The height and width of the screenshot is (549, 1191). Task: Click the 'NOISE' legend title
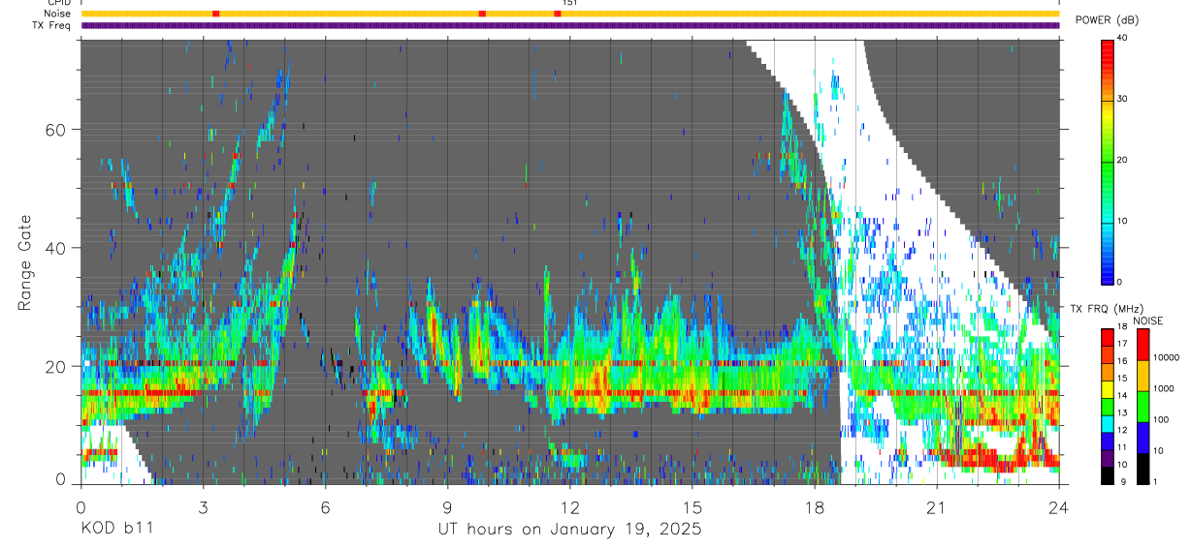[x=1147, y=320]
